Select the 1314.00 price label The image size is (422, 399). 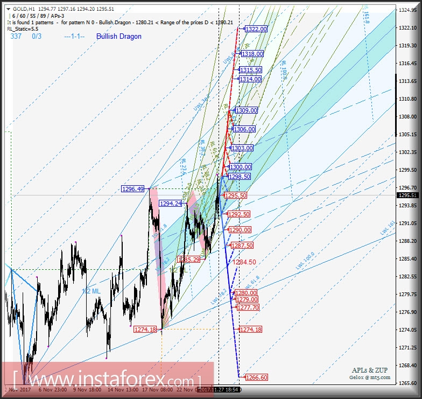click(x=250, y=79)
